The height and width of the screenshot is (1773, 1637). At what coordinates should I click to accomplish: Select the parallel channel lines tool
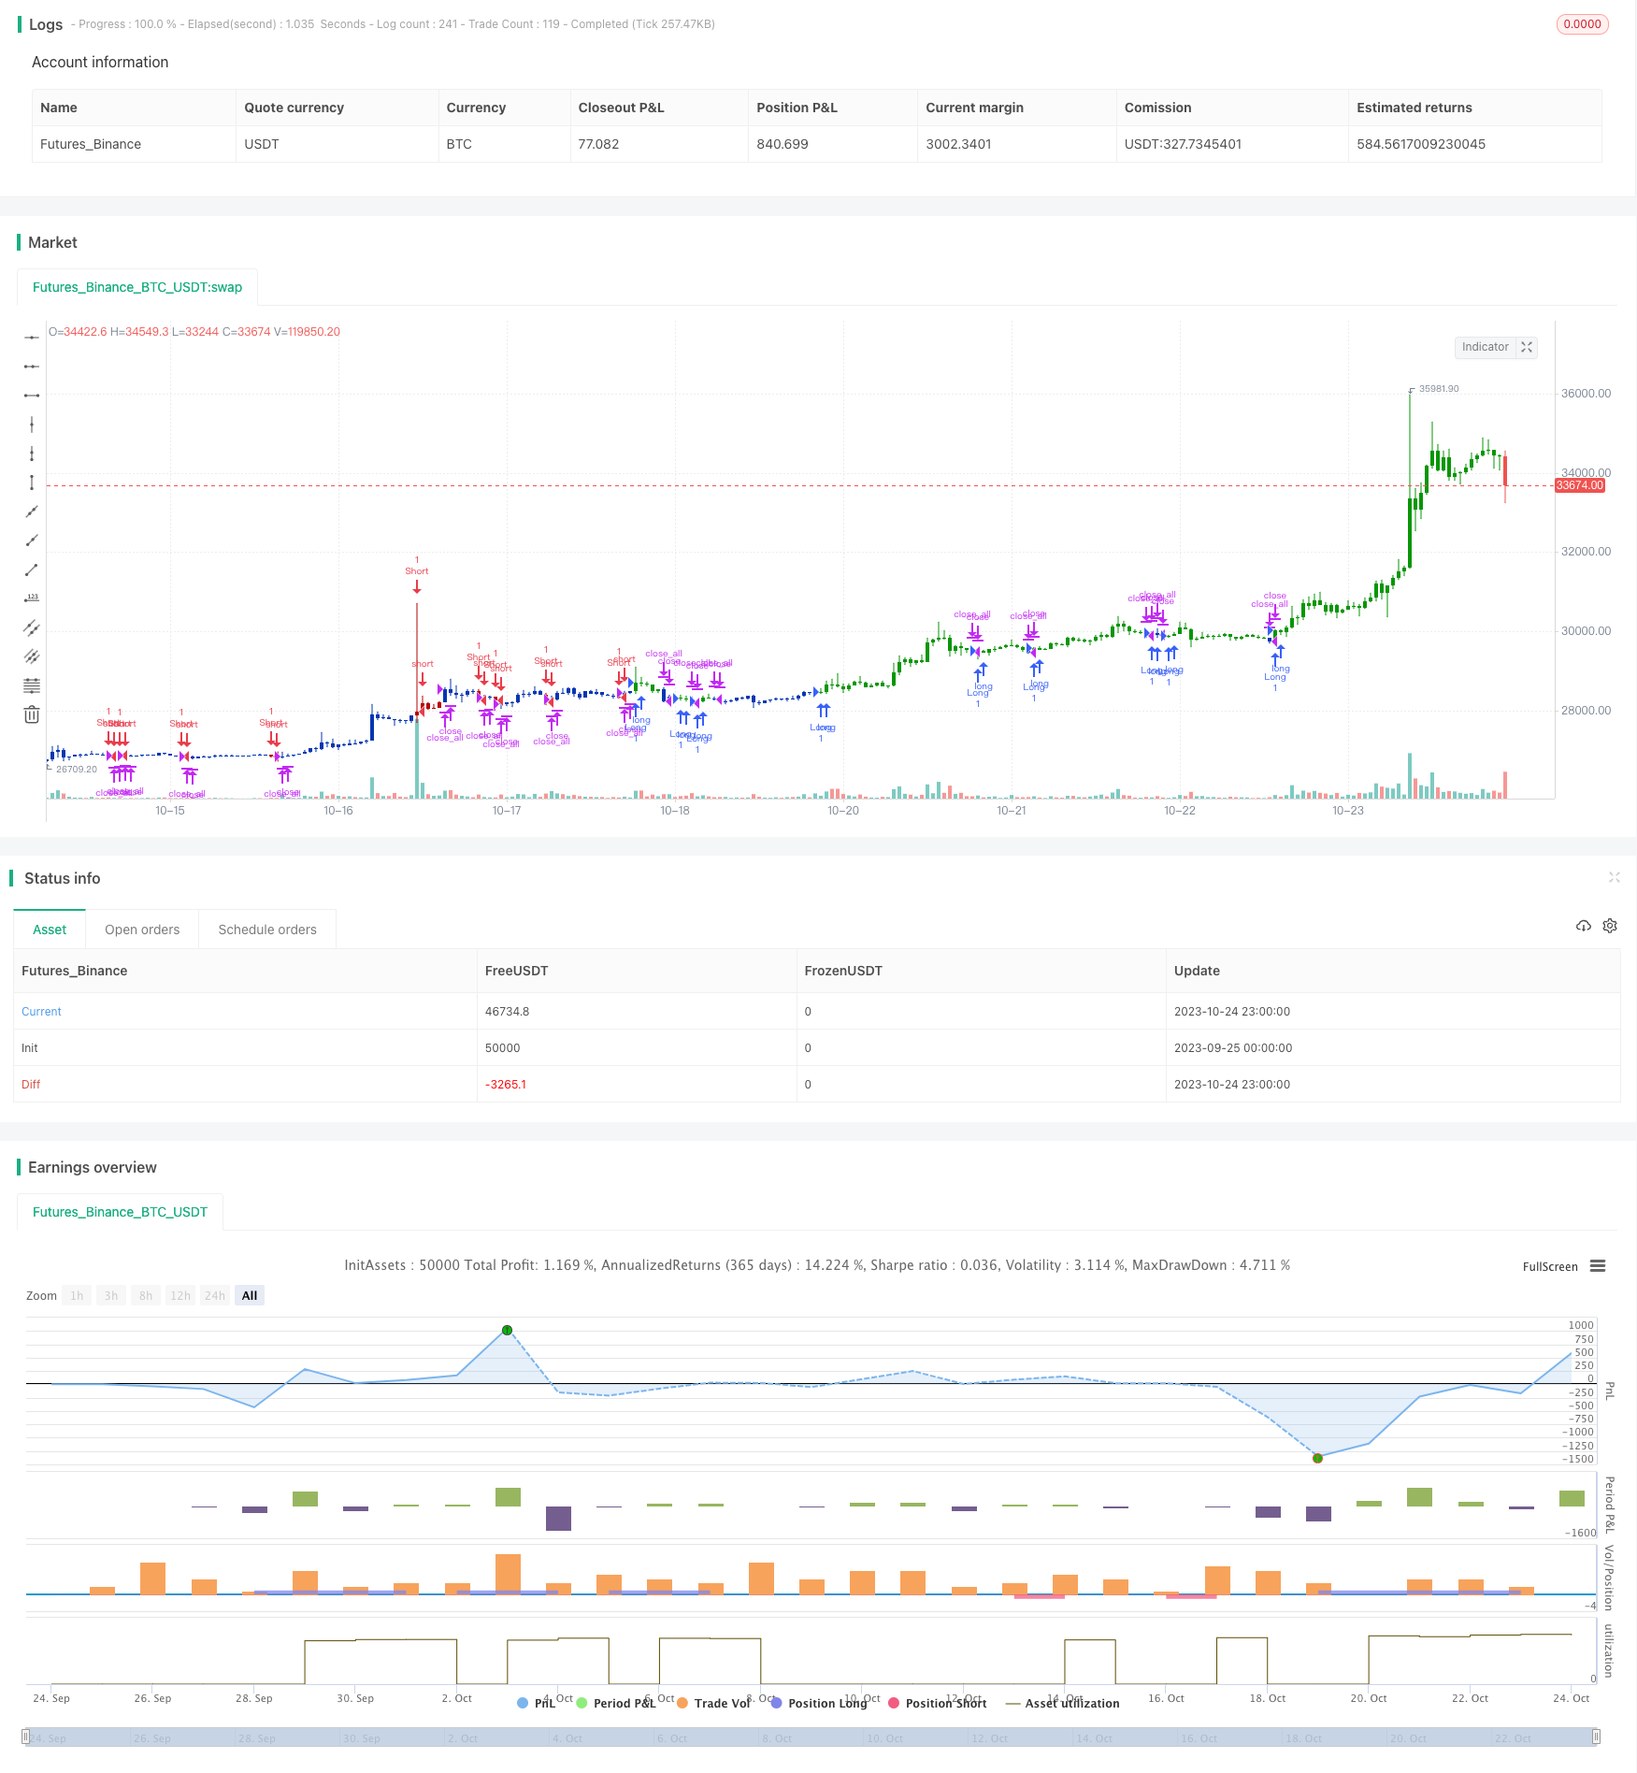pyautogui.click(x=32, y=627)
